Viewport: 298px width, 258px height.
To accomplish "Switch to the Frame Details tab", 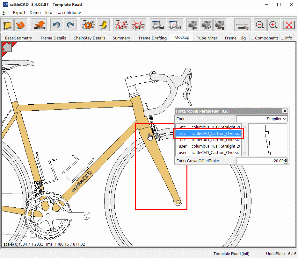I will (53, 38).
